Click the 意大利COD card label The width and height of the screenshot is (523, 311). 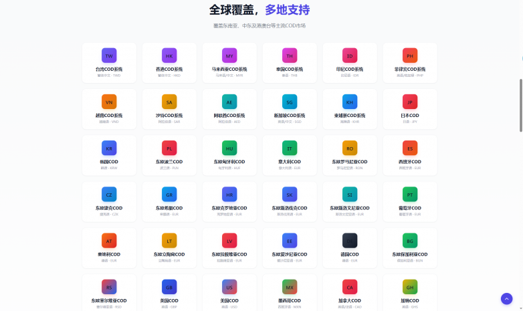[x=290, y=162]
